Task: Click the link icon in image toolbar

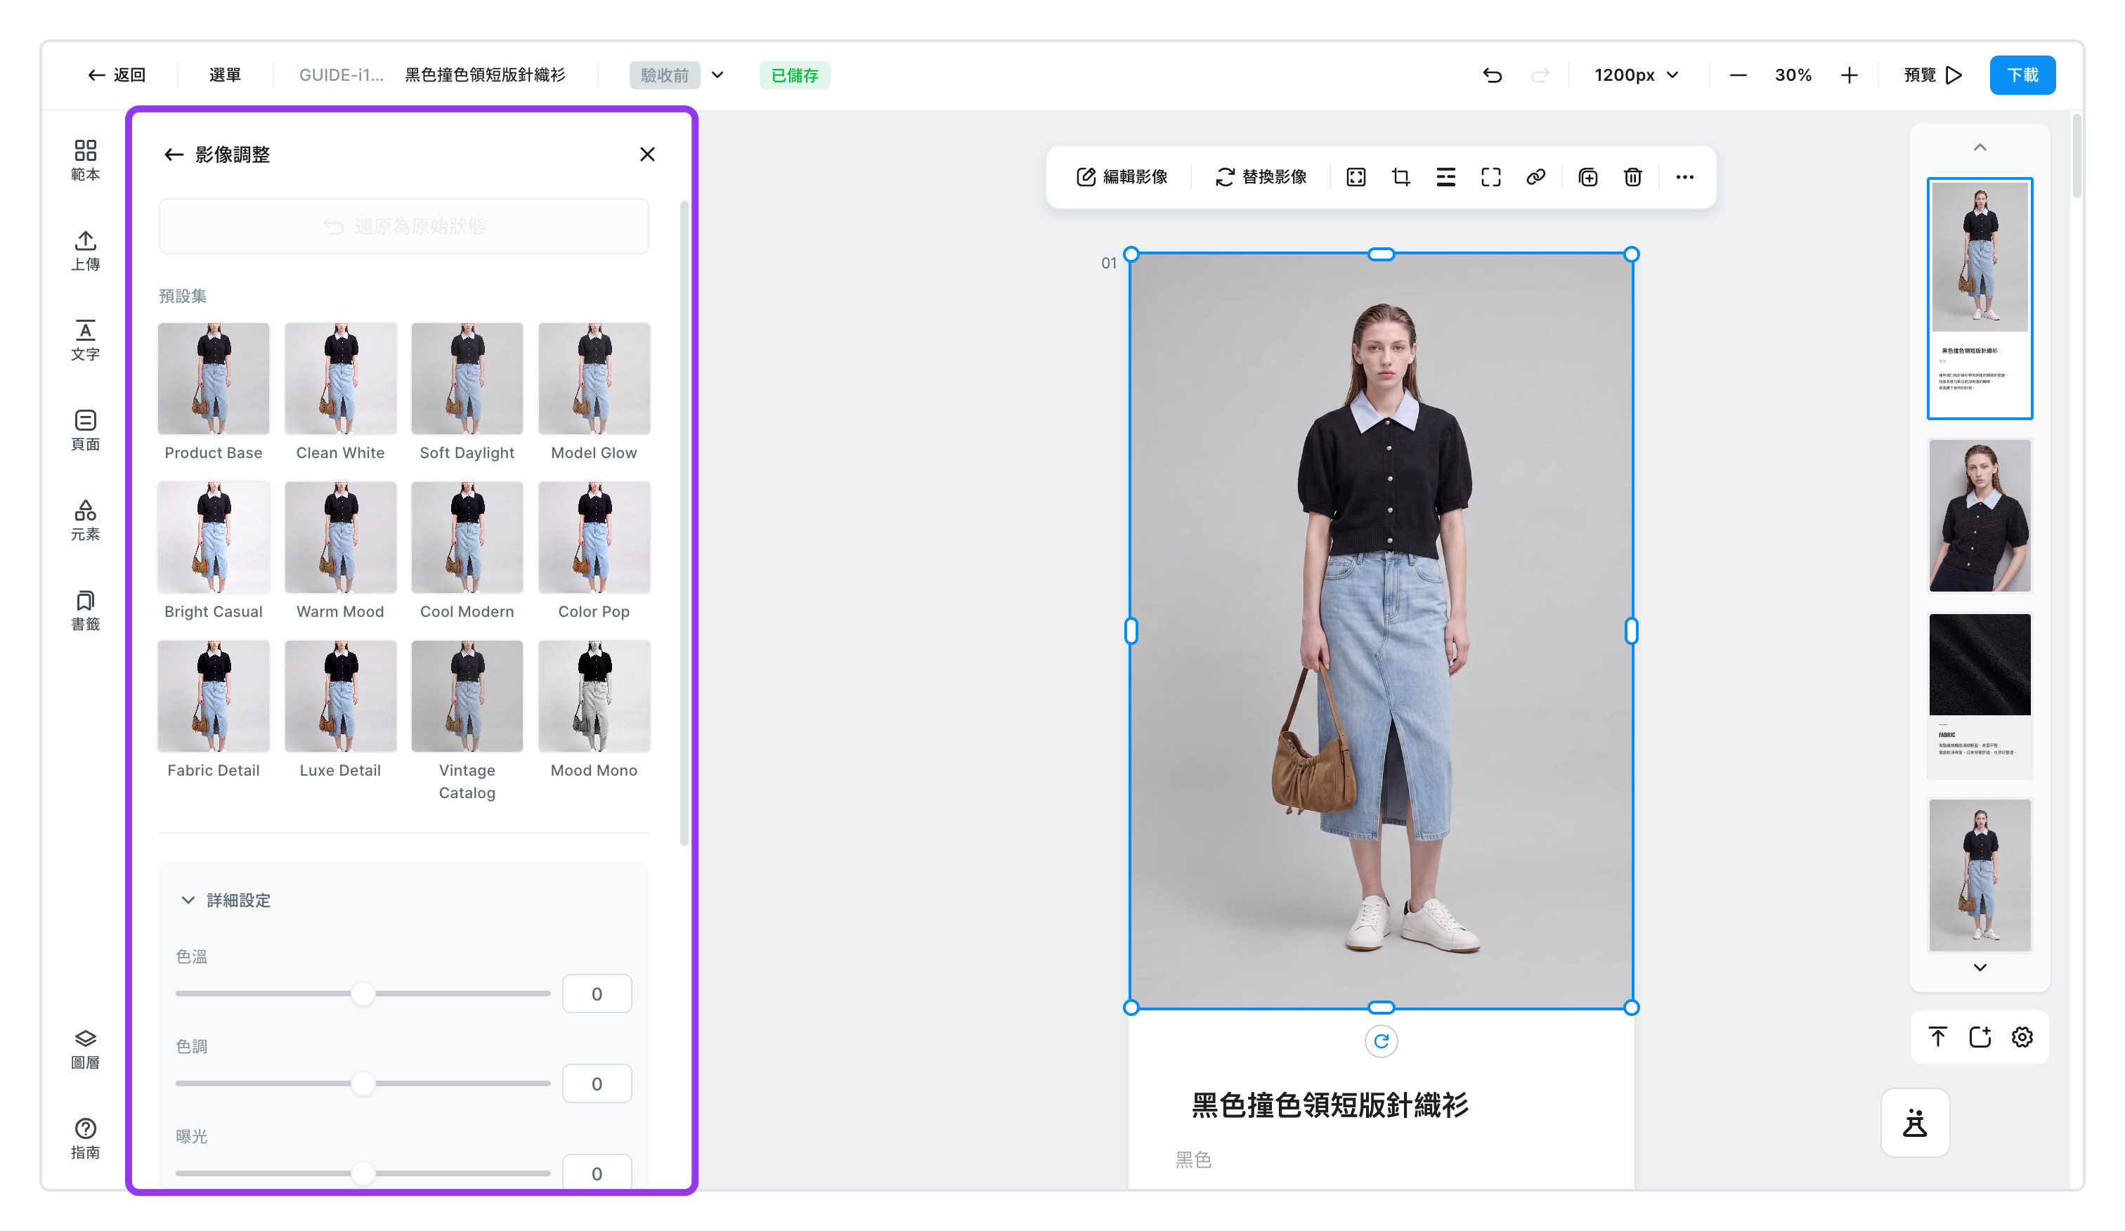Action: pyautogui.click(x=1535, y=177)
